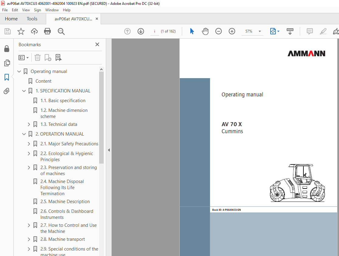Open 2.4. Machine Disposal bookmark
Viewport: 339px width, 256px height.
click(62, 188)
